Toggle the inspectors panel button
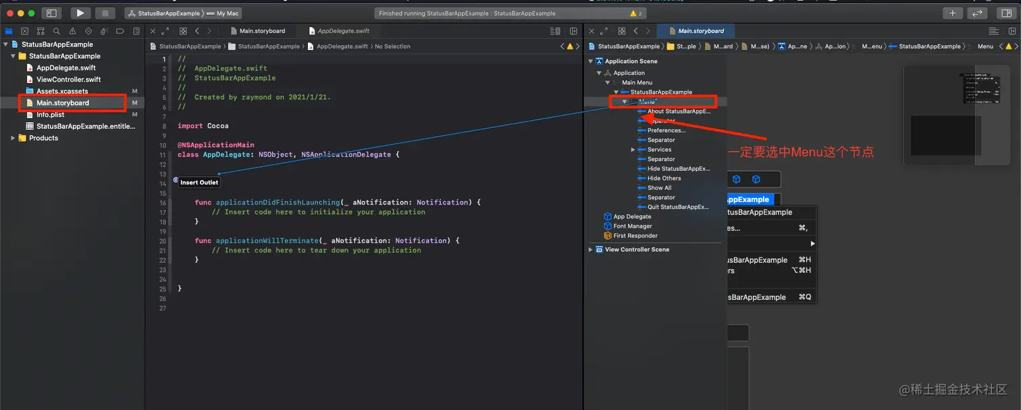The image size is (1021, 410). click(1006, 13)
